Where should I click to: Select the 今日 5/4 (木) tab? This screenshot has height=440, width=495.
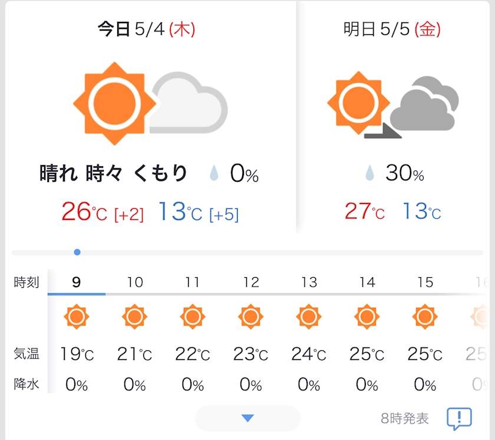coord(146,29)
